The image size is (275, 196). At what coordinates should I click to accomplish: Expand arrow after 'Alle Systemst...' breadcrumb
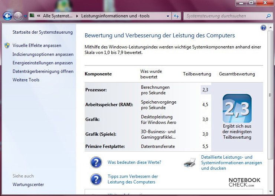(x=77, y=16)
